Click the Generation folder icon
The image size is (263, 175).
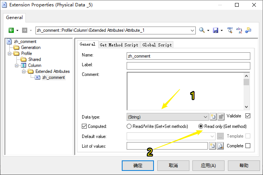click(16, 47)
